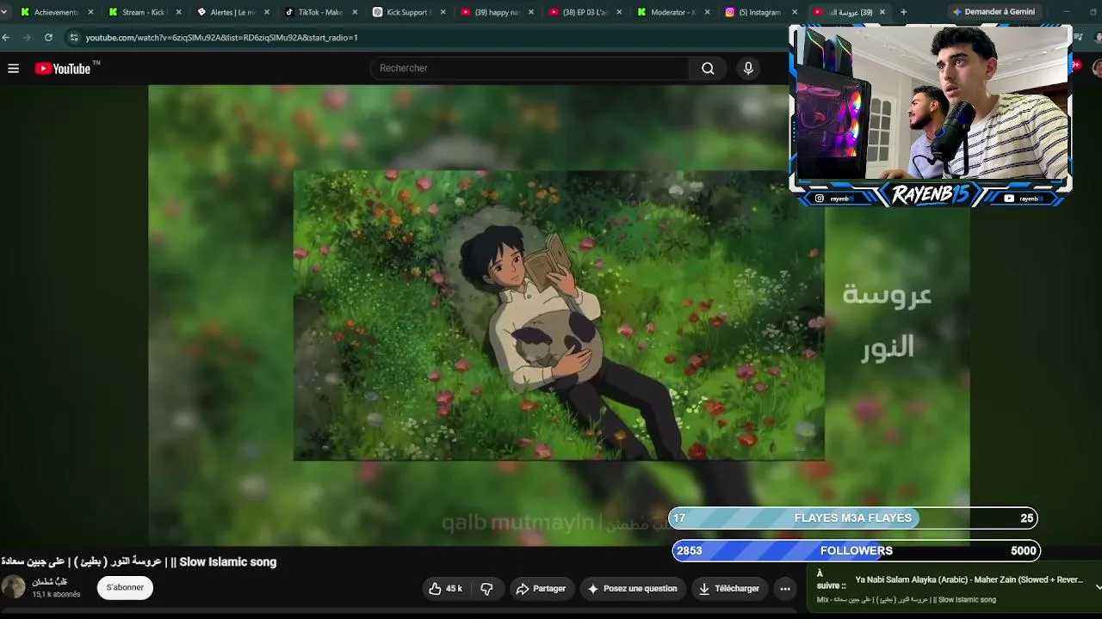Close the Moderator tab
The image size is (1102, 619).
pyautogui.click(x=708, y=12)
